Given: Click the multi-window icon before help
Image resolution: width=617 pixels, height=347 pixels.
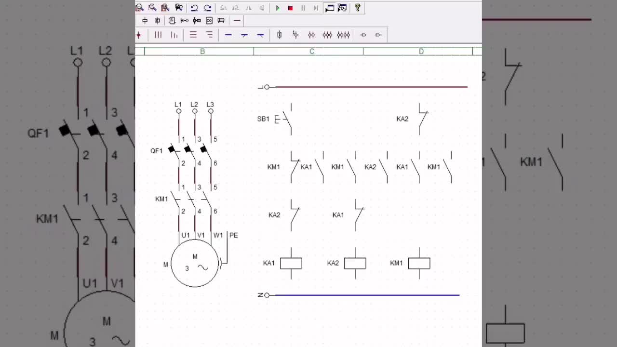Looking at the screenshot, I should pyautogui.click(x=342, y=8).
